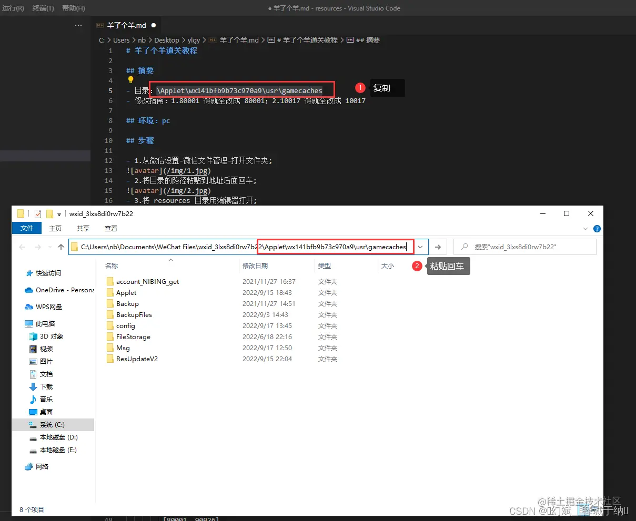Open the 查看 ribbon tab
Screen dimensions: 636x521
[x=111, y=228]
